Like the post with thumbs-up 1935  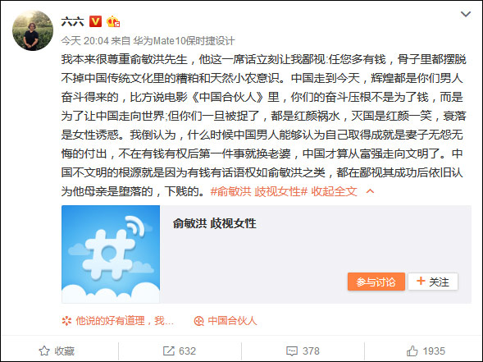click(412, 351)
